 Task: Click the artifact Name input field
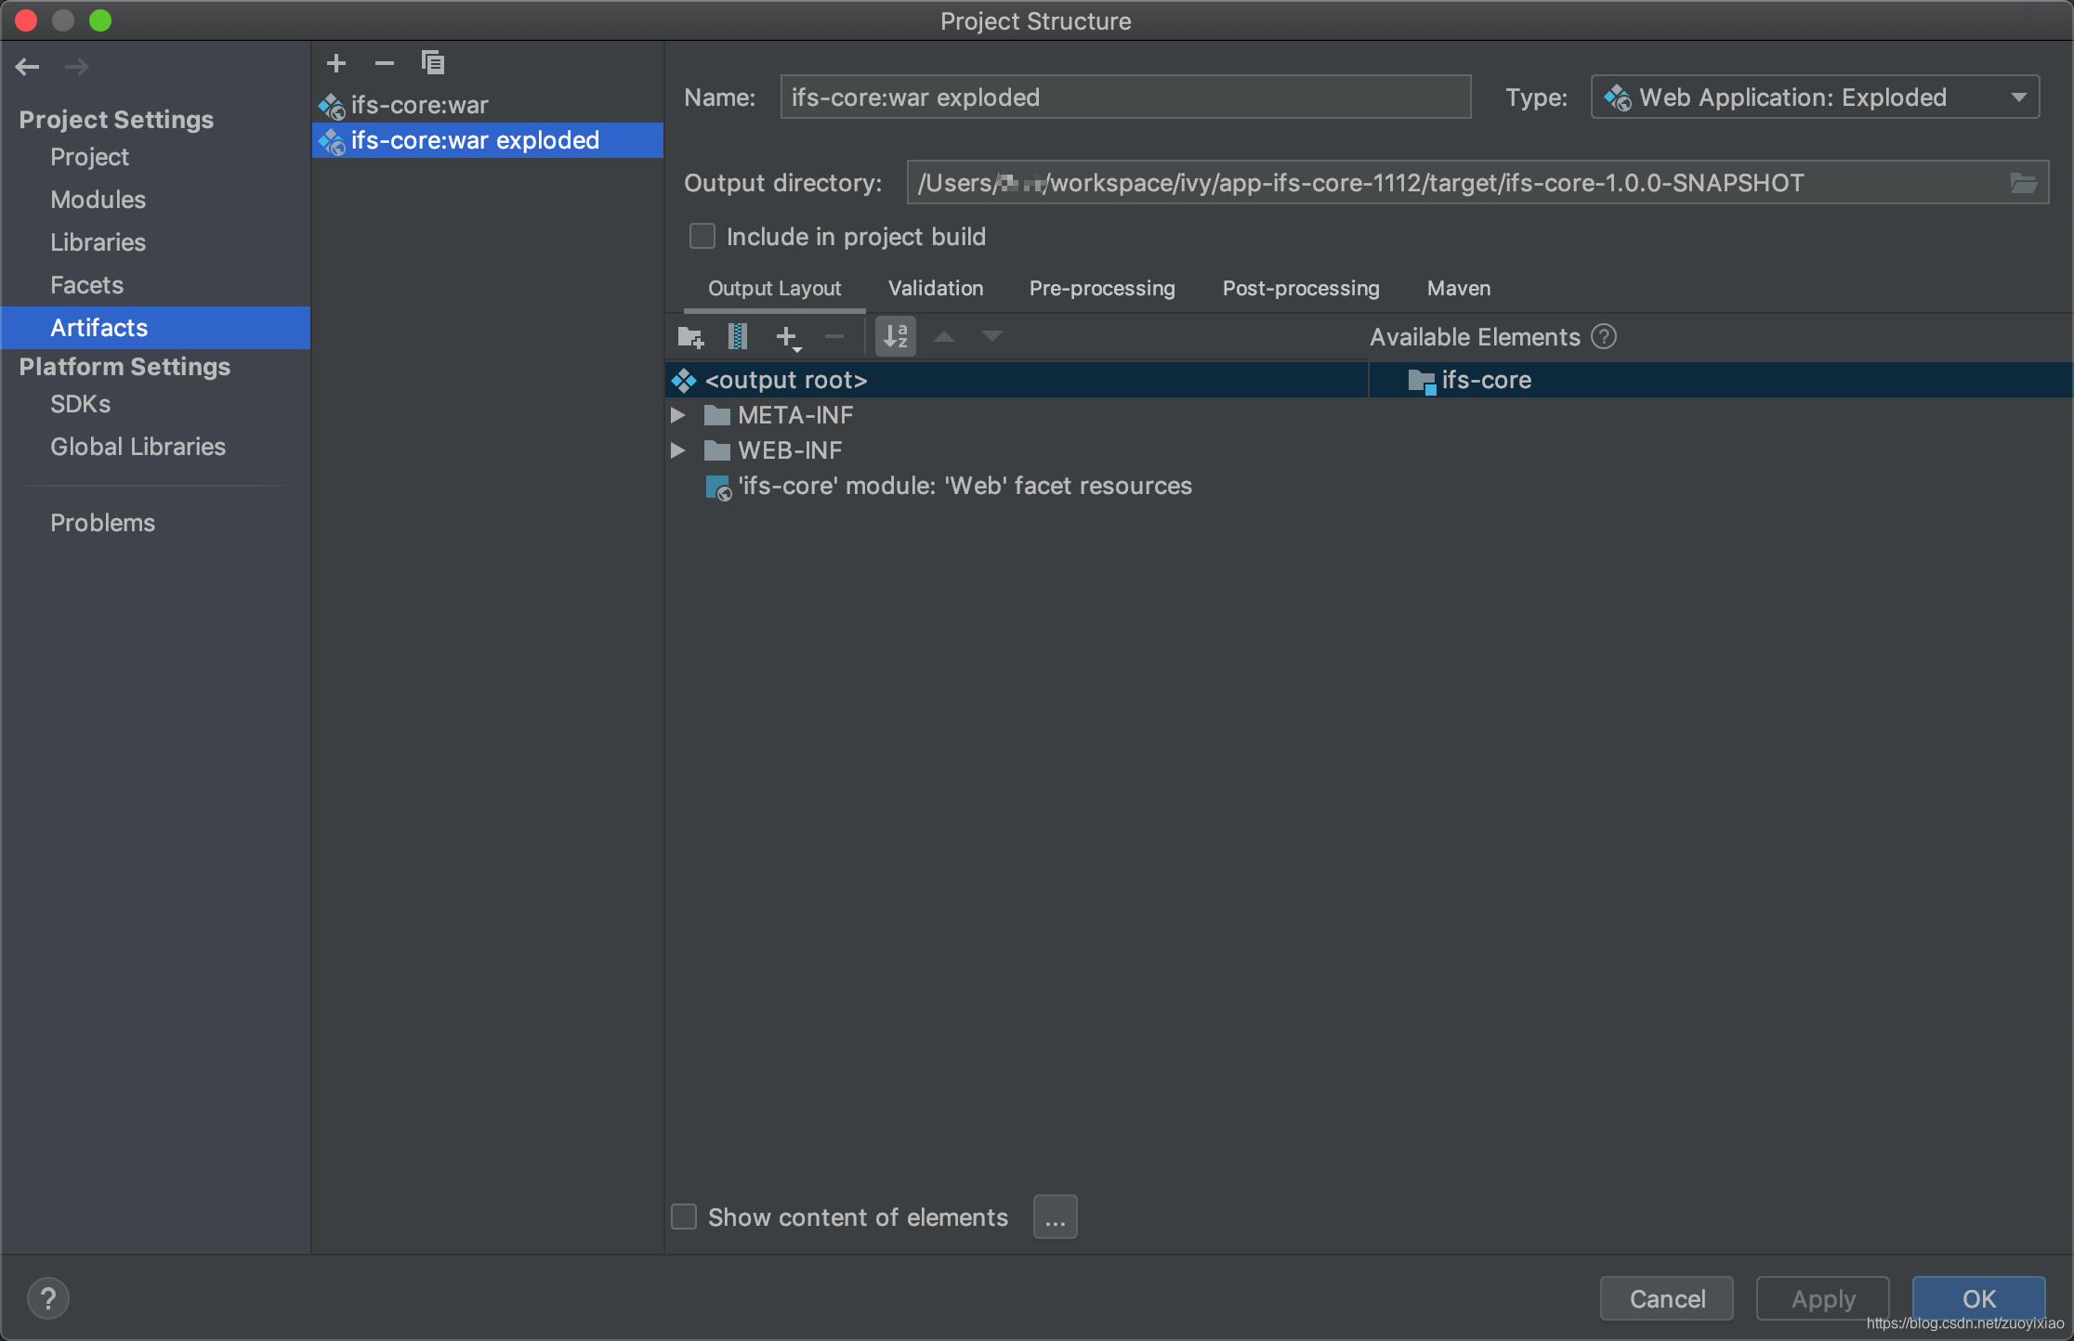point(1124,98)
